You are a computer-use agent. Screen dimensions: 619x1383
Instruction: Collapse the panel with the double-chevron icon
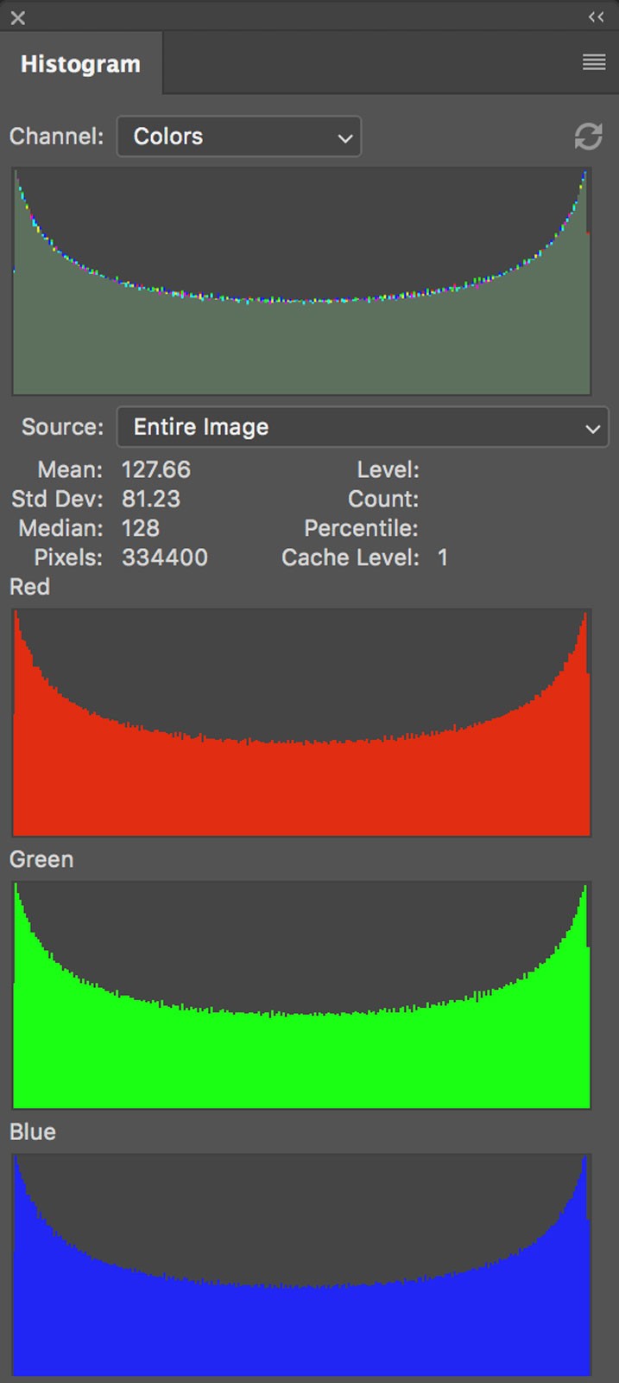(596, 16)
